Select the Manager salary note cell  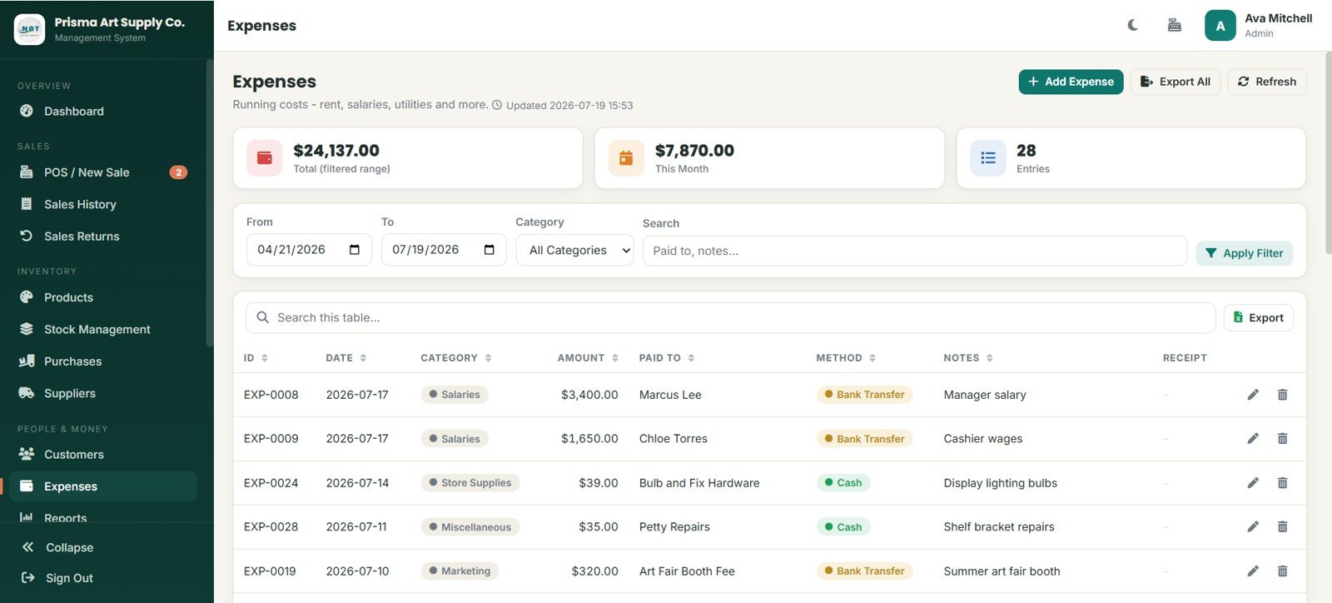pos(985,395)
